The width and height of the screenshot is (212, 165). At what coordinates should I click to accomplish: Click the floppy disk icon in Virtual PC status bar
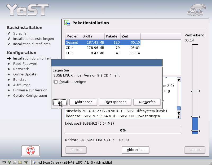(x=15, y=162)
